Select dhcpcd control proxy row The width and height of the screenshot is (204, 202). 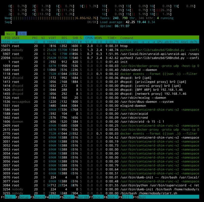[x=100, y=86]
